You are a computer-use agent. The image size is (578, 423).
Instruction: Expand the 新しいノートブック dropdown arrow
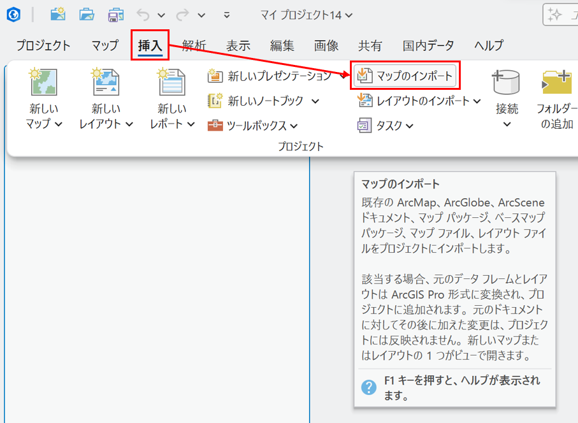pyautogui.click(x=315, y=101)
